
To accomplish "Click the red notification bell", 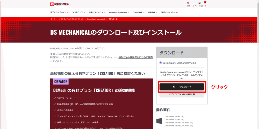I will pos(205,2).
